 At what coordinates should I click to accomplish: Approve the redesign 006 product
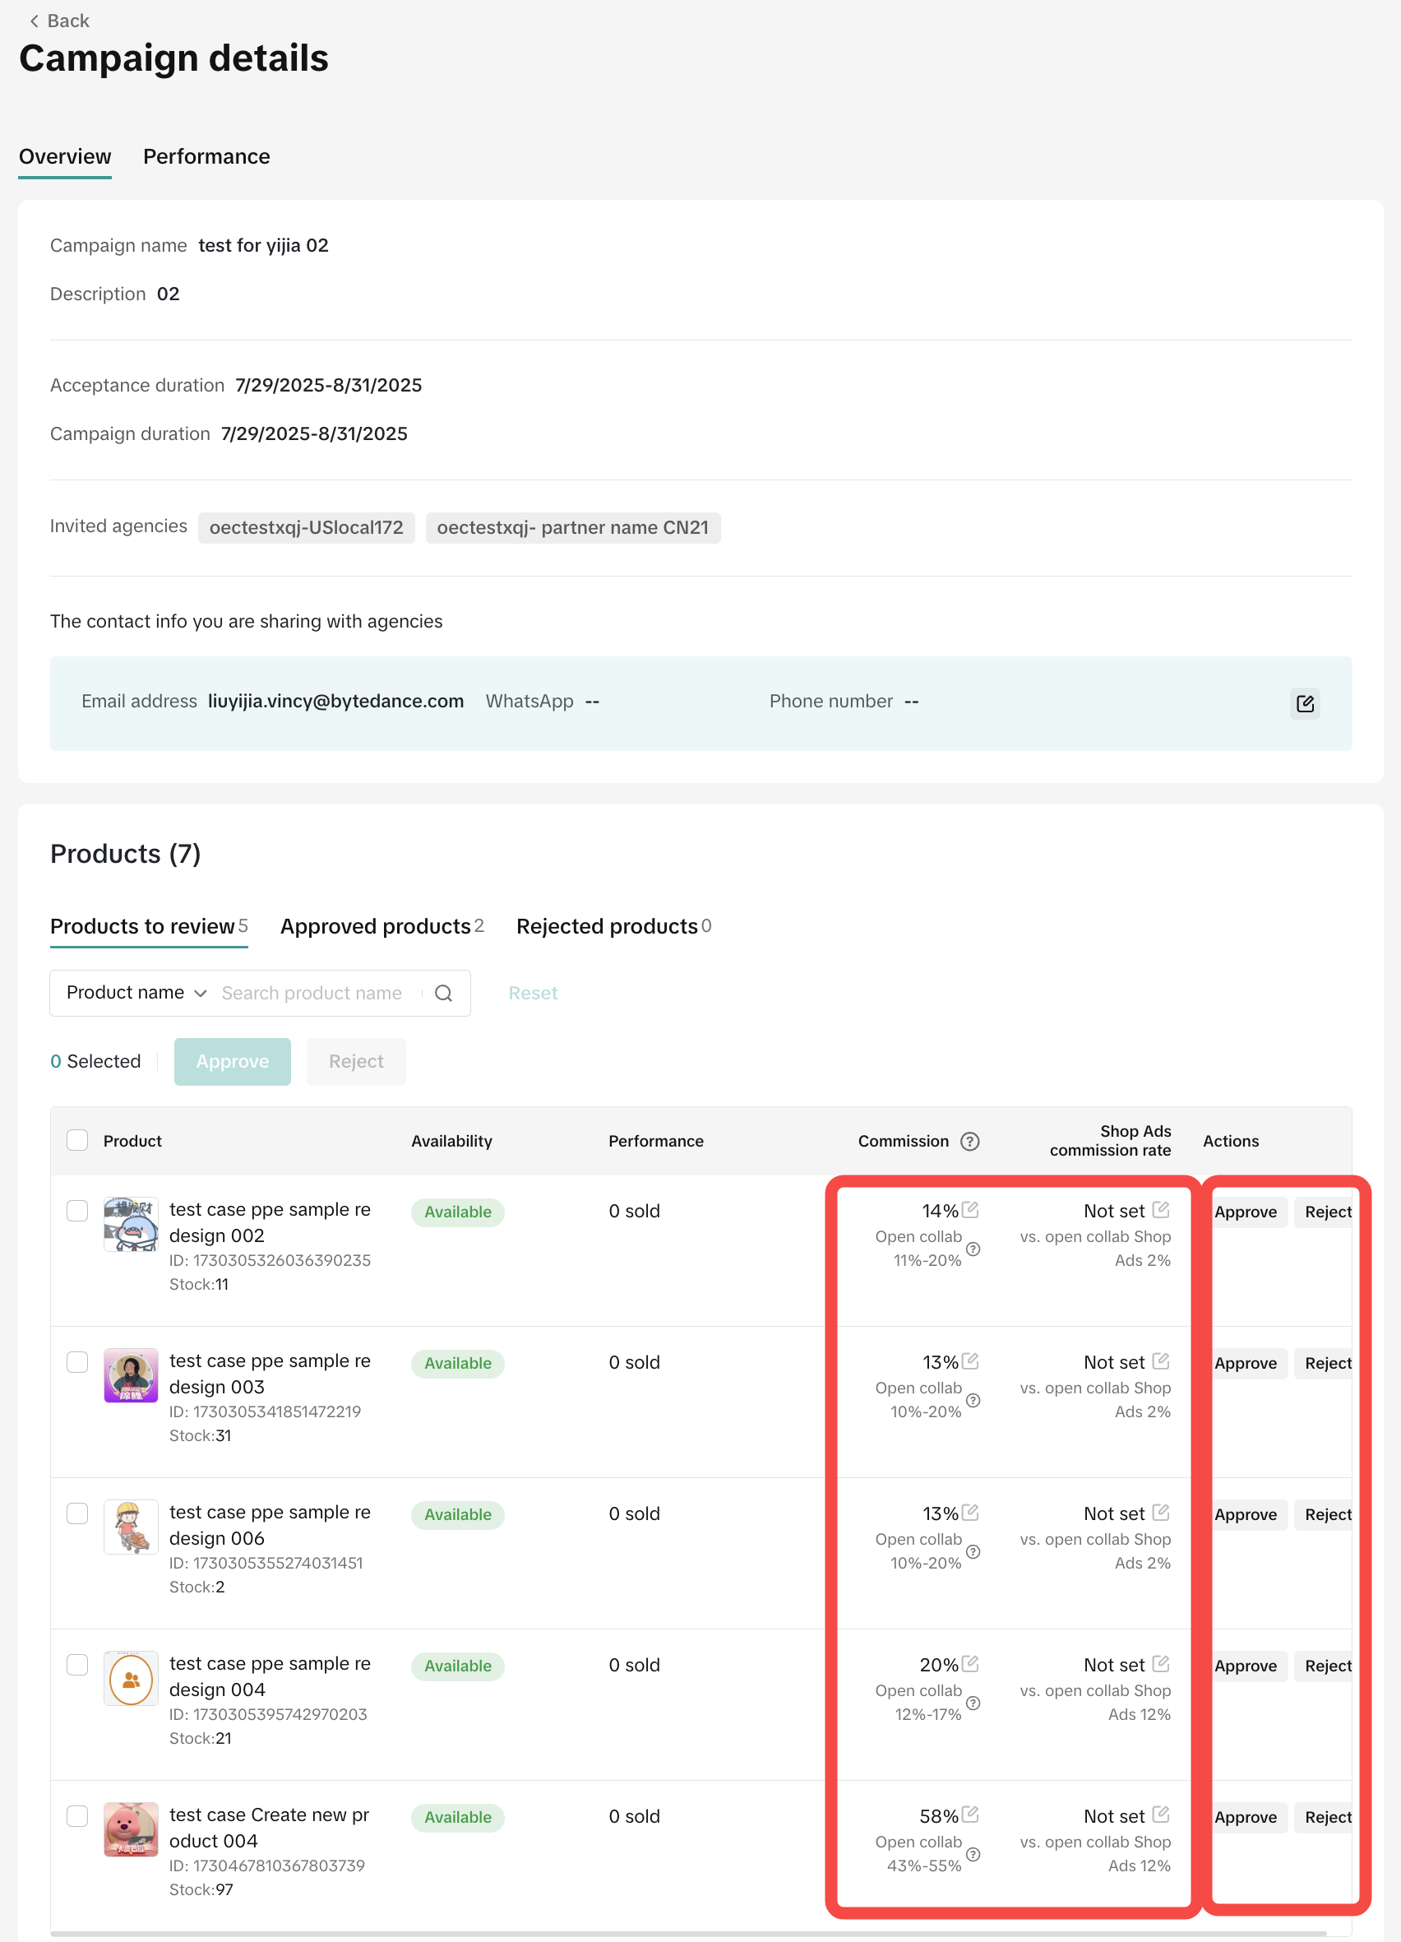tap(1246, 1515)
